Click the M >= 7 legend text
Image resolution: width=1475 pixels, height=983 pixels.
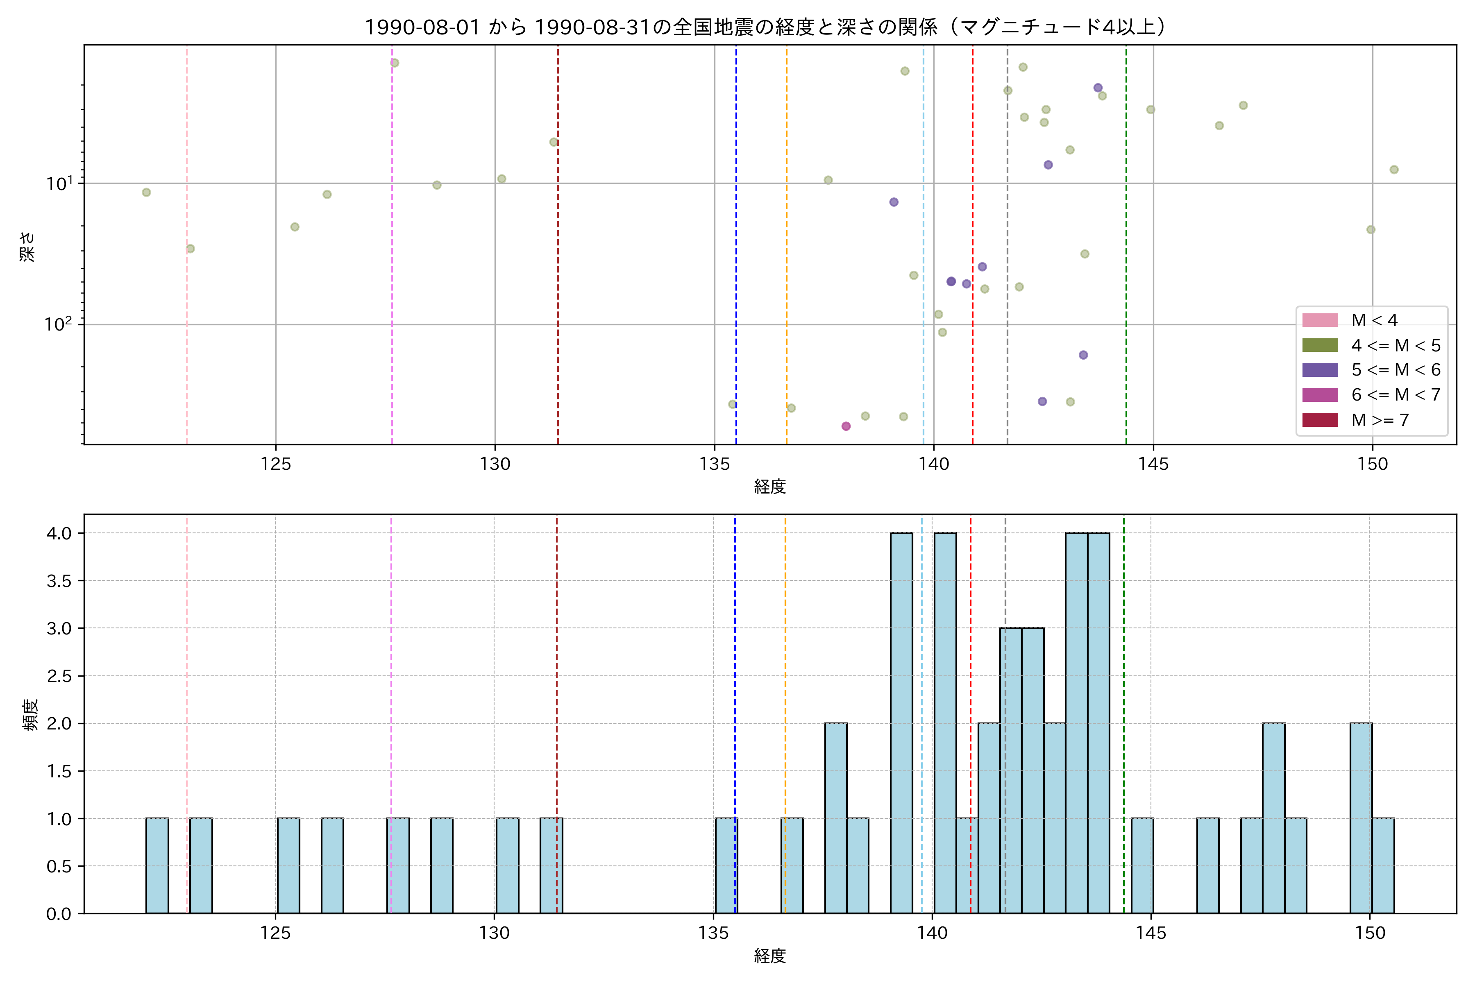click(1380, 420)
